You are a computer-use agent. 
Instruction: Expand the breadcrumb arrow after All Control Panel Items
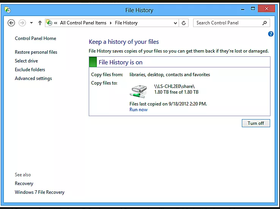pyautogui.click(x=111, y=23)
